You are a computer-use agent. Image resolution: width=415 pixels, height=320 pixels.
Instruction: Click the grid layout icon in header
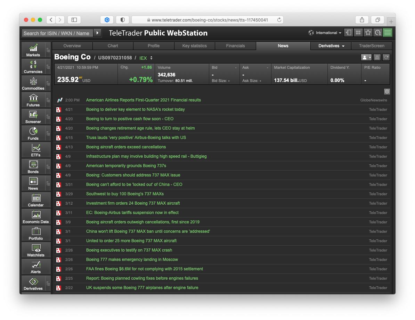(358, 33)
